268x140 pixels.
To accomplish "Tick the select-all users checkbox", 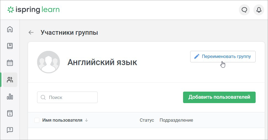I will (x=37, y=120).
